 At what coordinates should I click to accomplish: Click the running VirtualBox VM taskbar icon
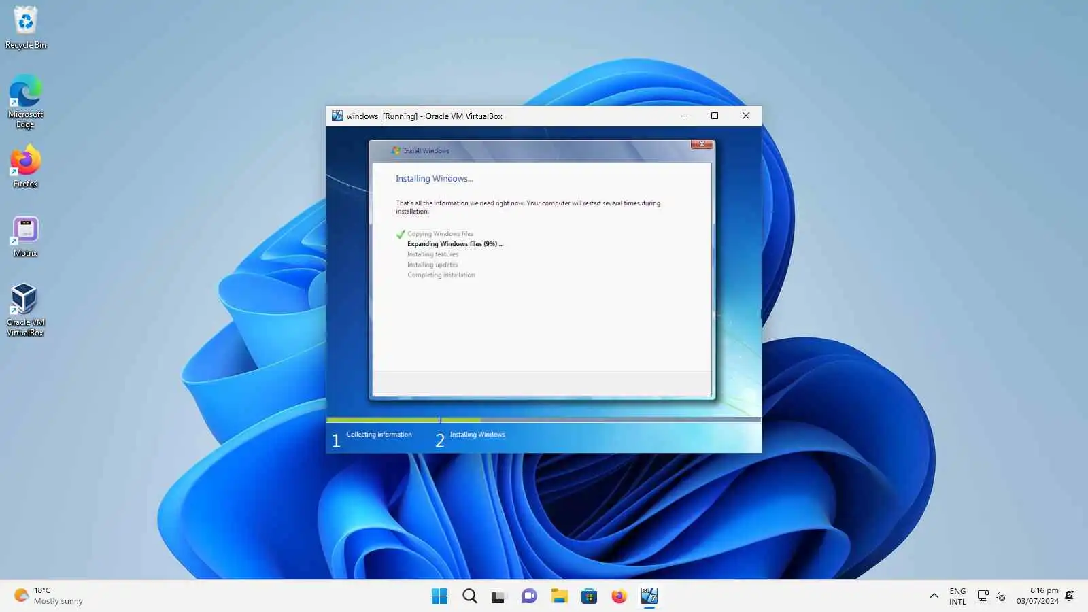649,596
